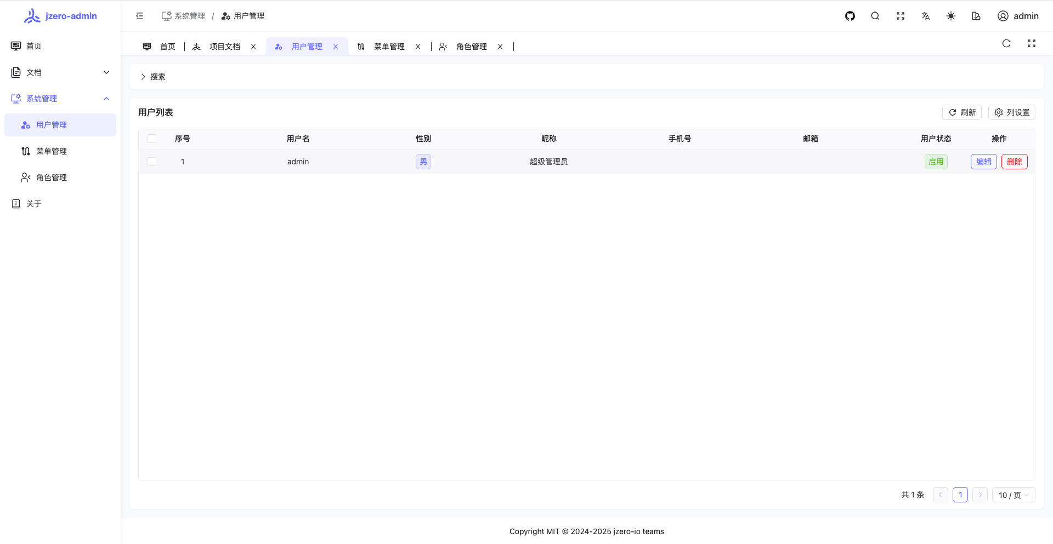Open the theme layout settings icon
1053x544 pixels.
(x=976, y=16)
